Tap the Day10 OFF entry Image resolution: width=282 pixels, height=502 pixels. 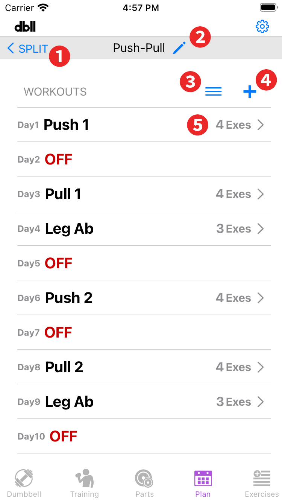(x=63, y=437)
